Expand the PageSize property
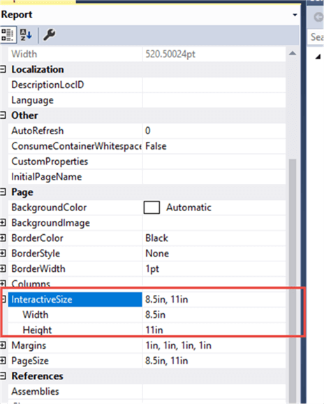Screen dimensions: 324x404 click(3, 361)
